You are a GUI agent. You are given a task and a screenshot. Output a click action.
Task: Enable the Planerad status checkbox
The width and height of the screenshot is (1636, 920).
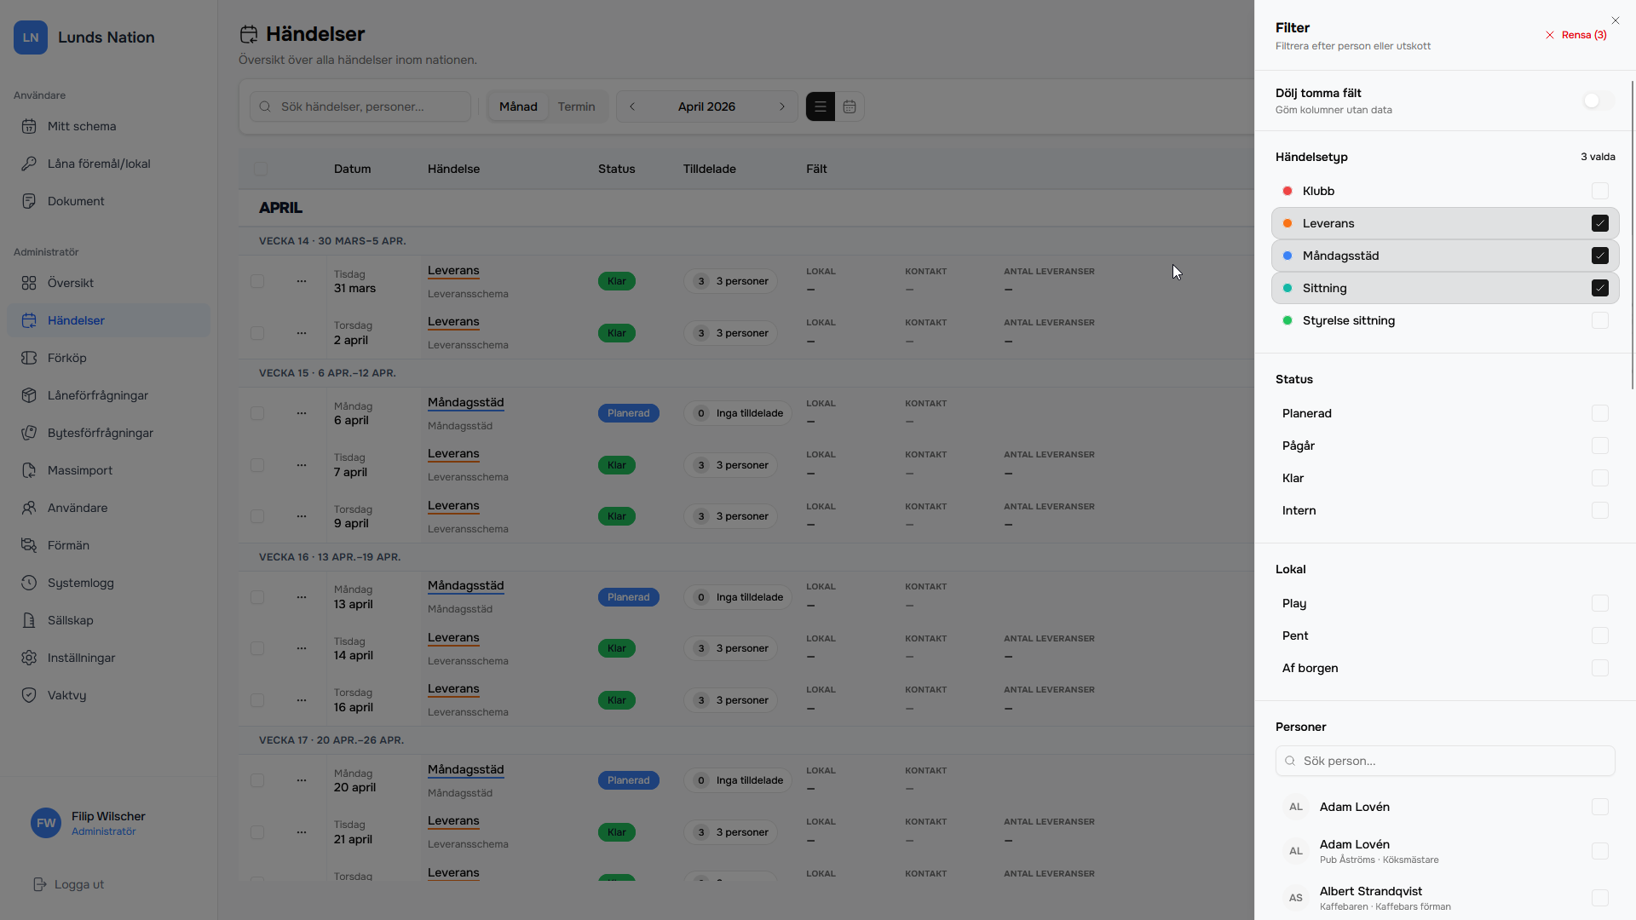1599,413
